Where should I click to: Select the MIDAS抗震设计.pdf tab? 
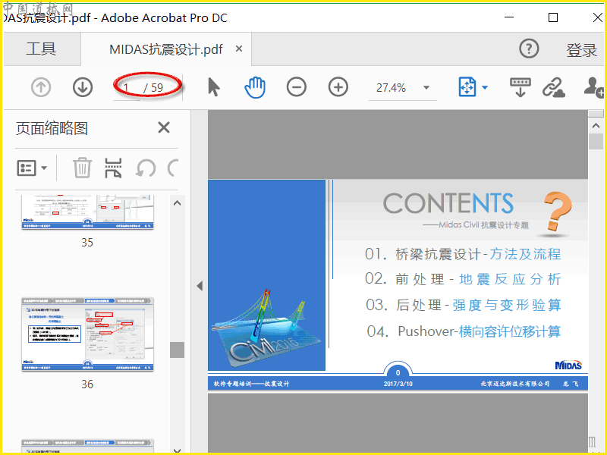pos(166,49)
